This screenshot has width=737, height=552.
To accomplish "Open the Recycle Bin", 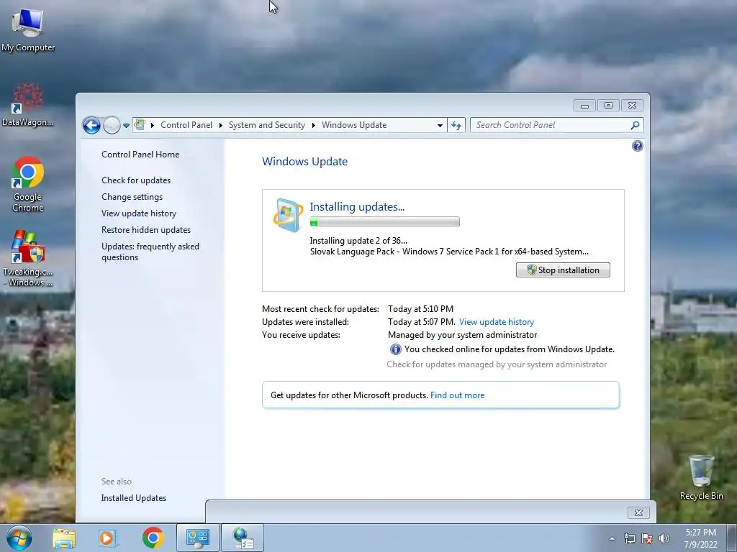I will point(701,477).
